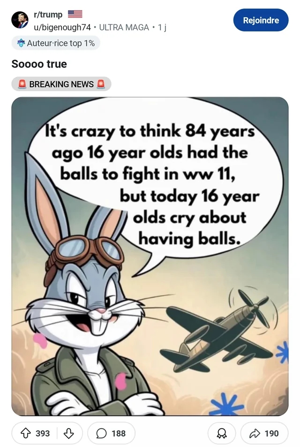Tap the 190 shares count

271,433
